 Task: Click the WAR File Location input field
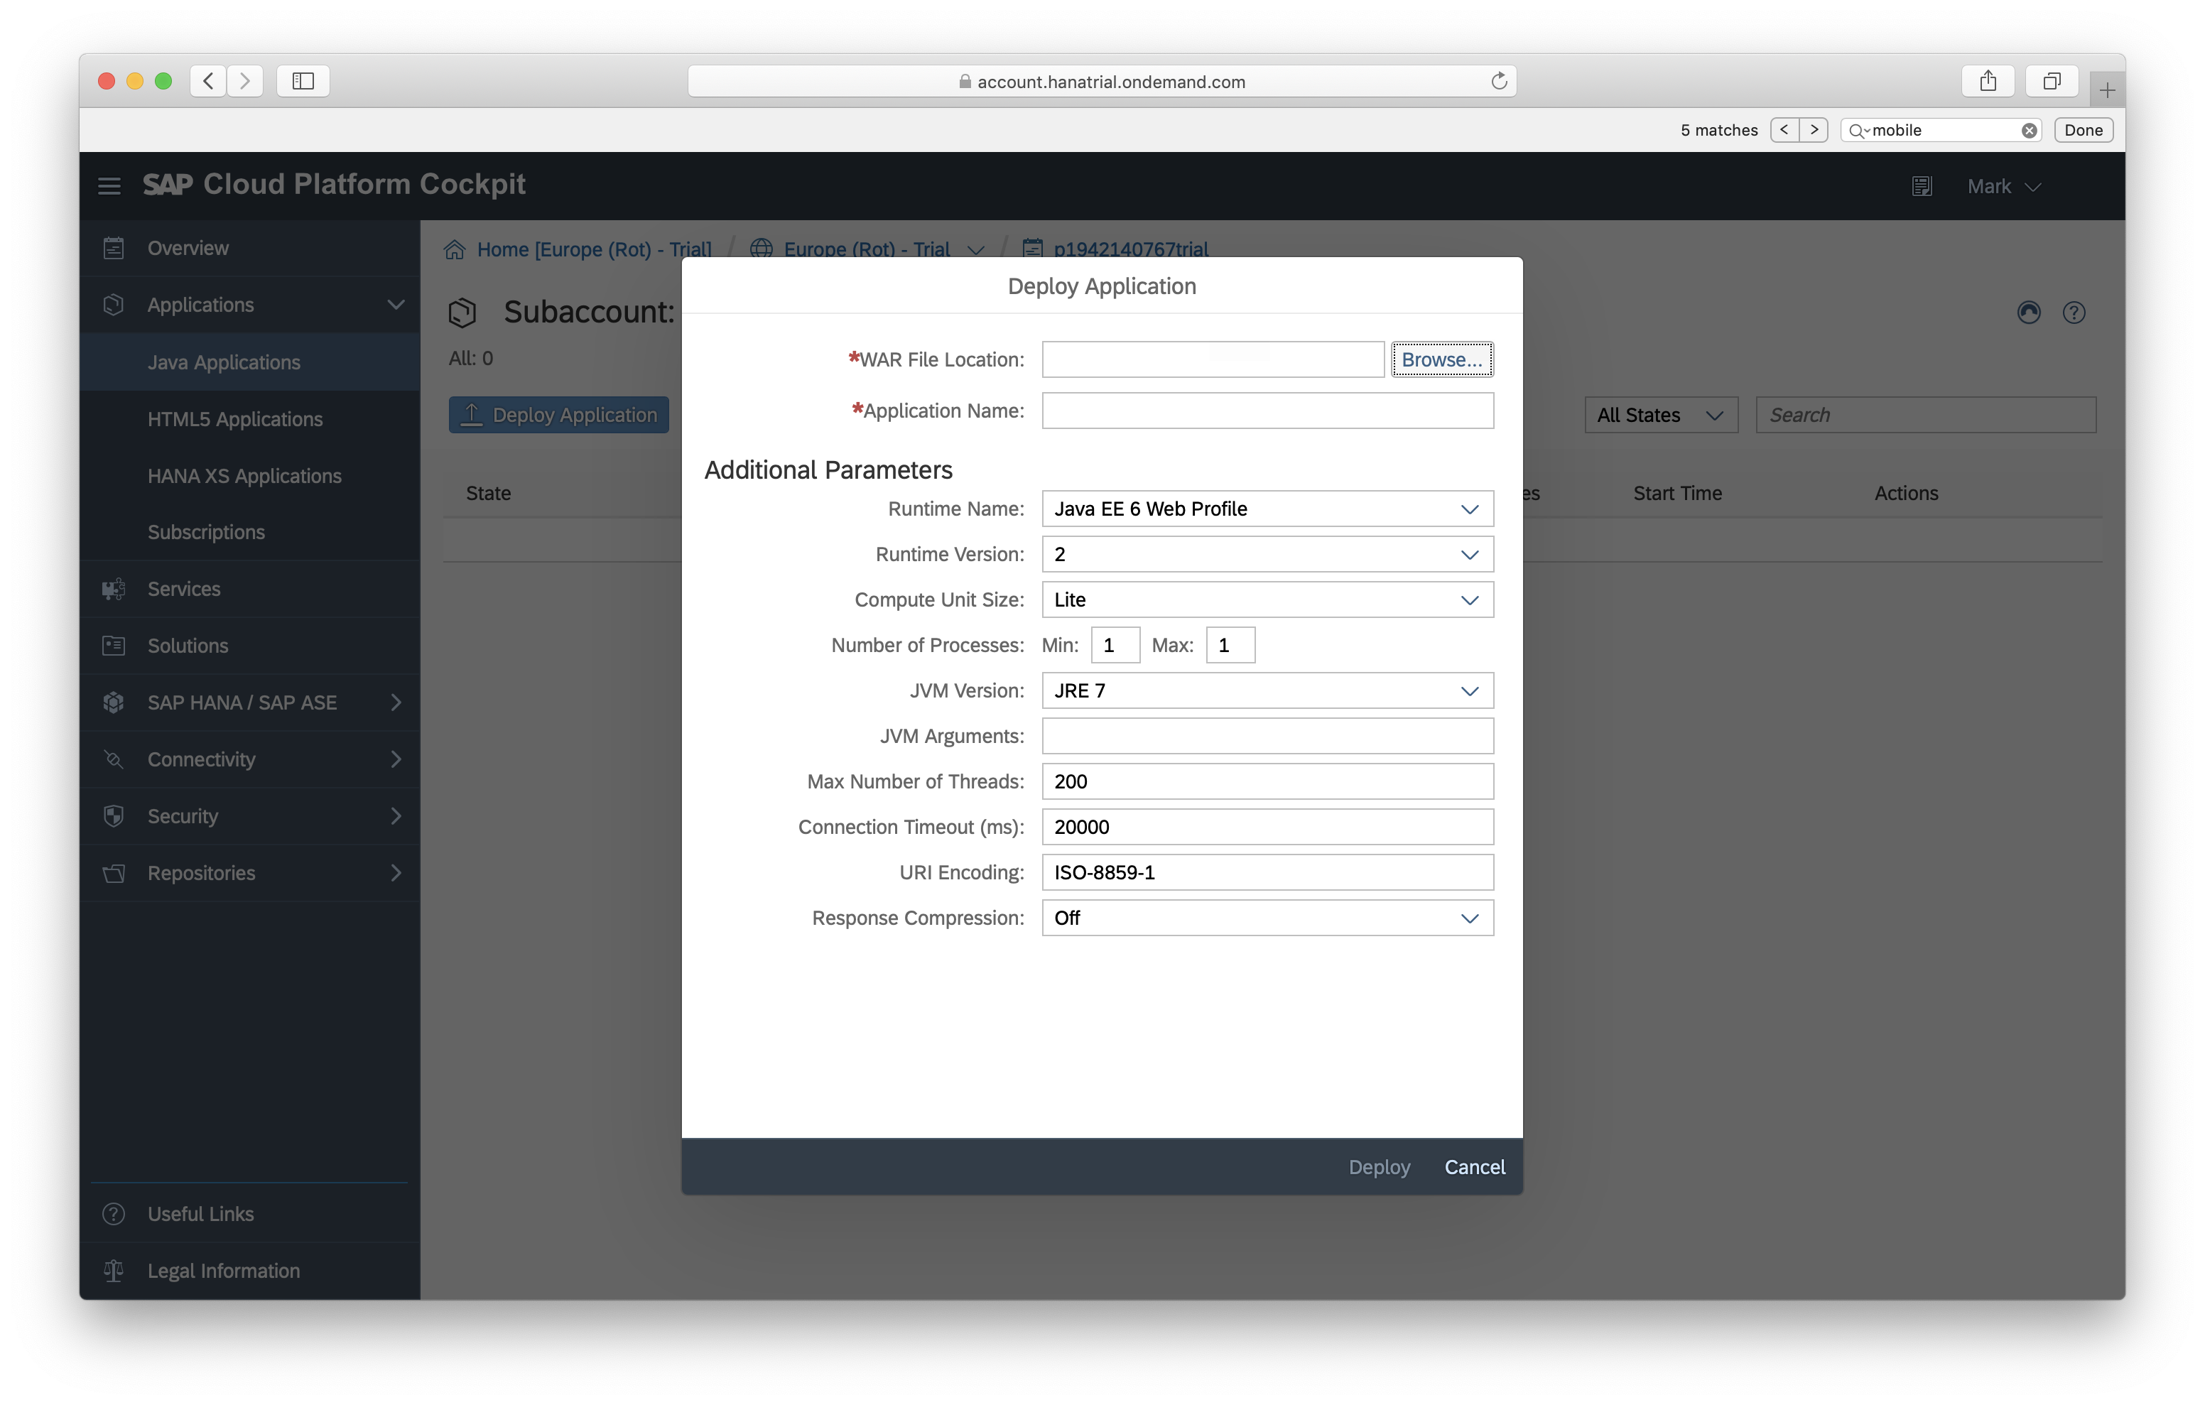coord(1213,360)
